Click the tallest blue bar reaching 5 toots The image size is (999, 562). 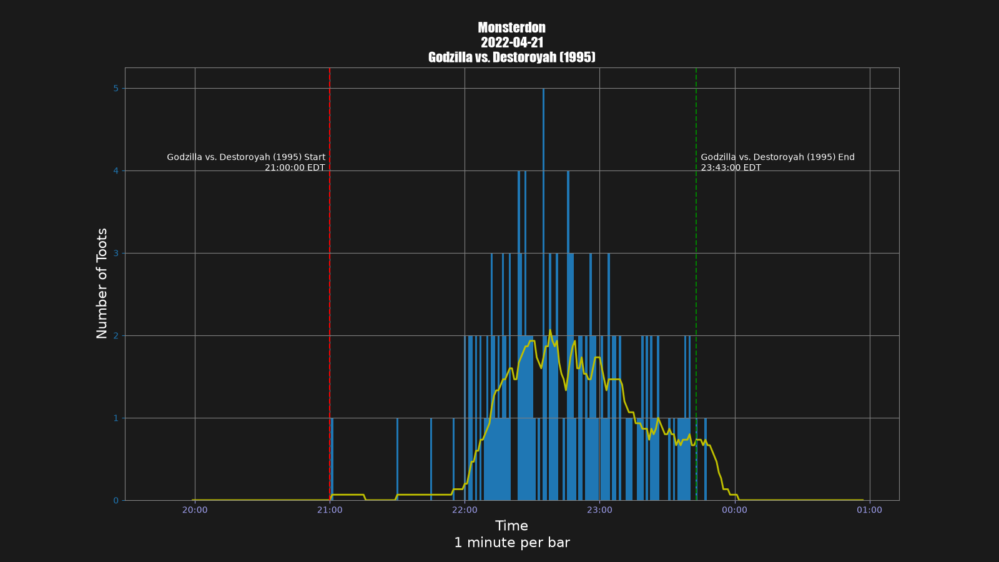pos(543,294)
